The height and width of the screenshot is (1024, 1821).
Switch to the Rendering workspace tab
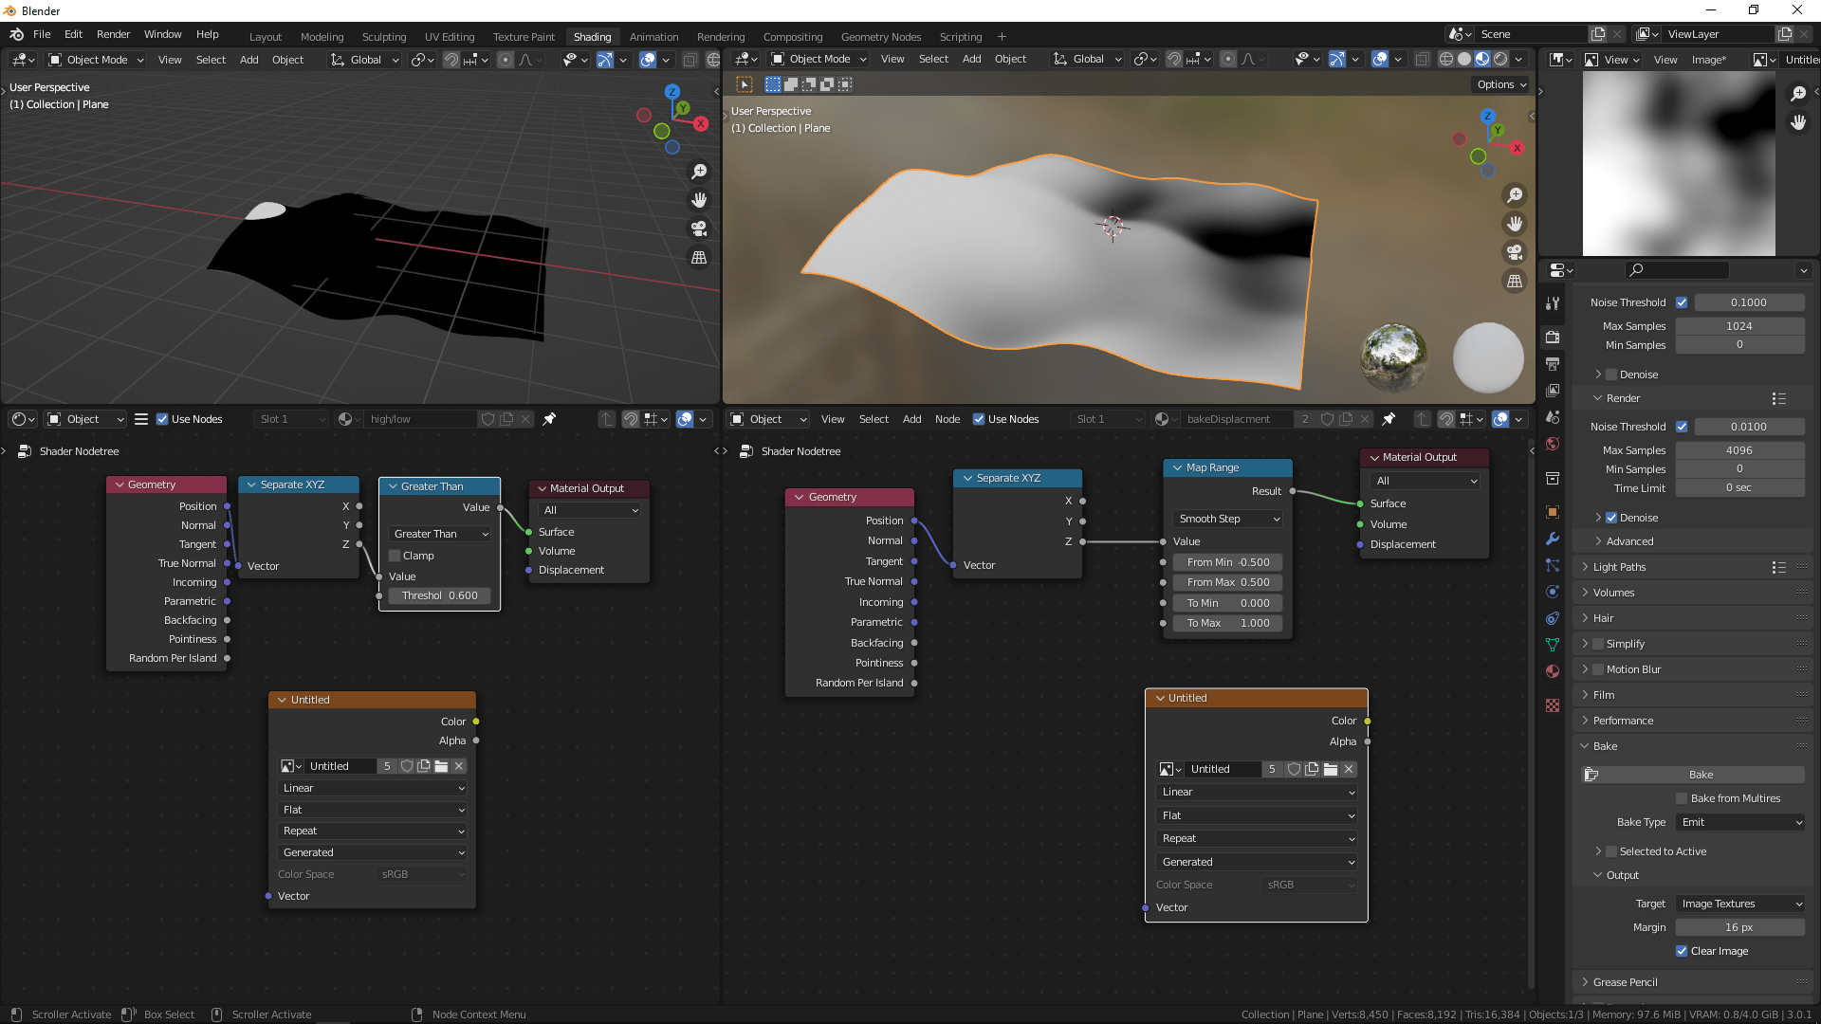[x=721, y=37]
